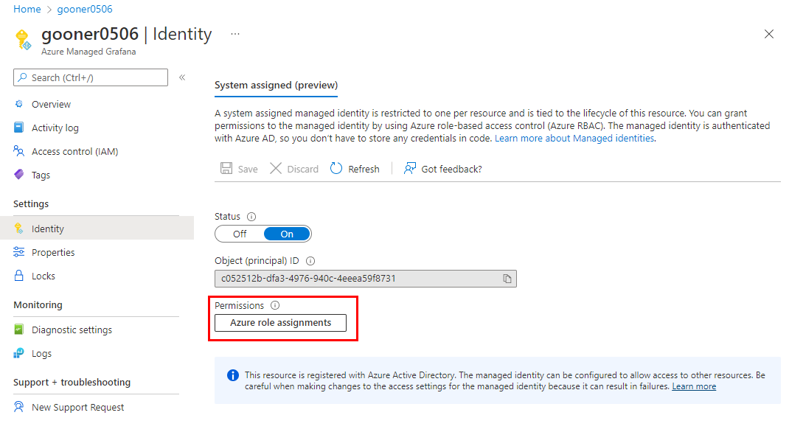
Task: Click the Diagnostic settings green icon
Action: (18, 330)
